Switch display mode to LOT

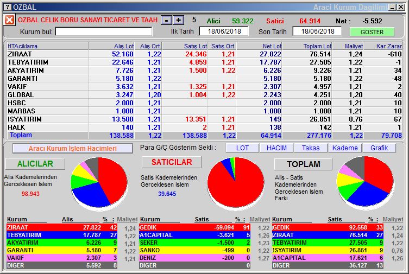242,148
